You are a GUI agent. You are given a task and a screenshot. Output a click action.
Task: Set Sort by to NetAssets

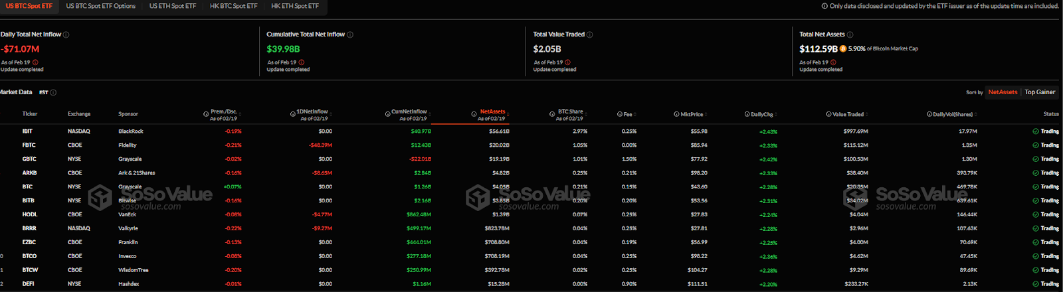click(1003, 92)
